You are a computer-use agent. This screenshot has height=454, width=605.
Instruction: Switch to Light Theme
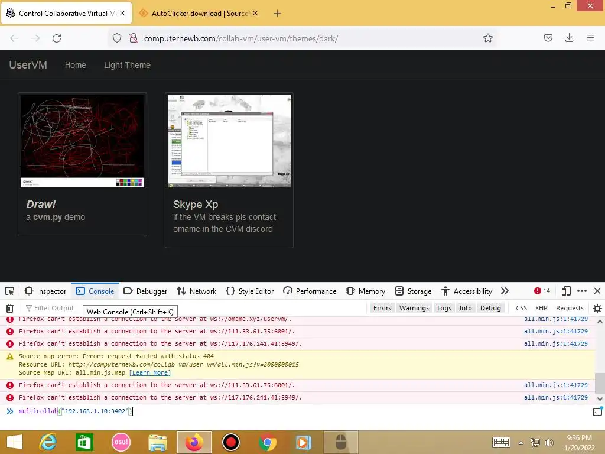127,65
